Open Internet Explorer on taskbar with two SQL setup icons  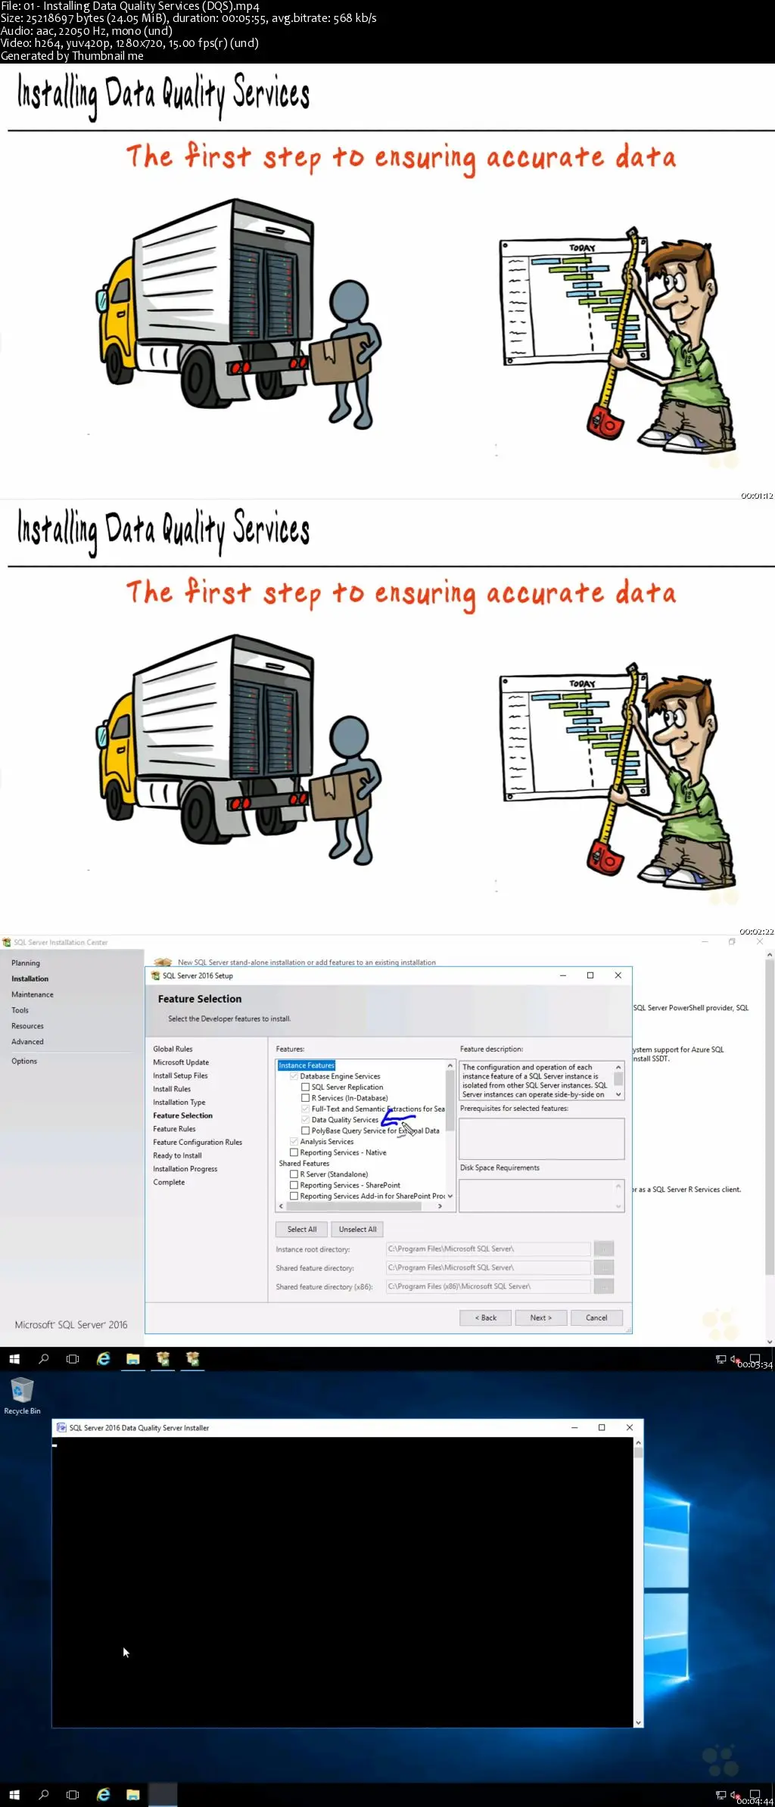(x=103, y=1359)
